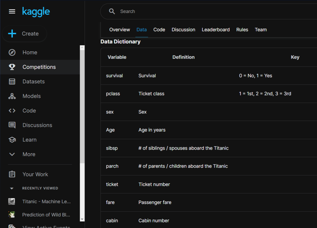The image size is (317, 228).
Task: Open the Code angle-brackets icon
Action: click(x=12, y=111)
